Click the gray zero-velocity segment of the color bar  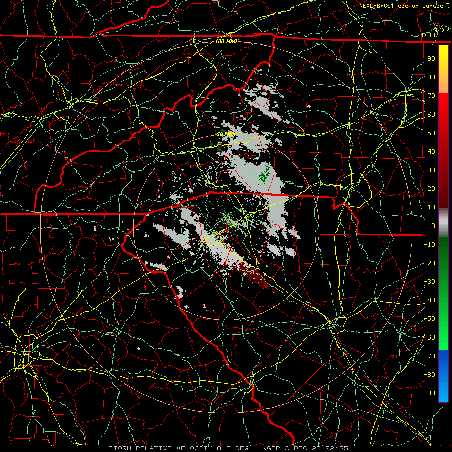(x=443, y=222)
